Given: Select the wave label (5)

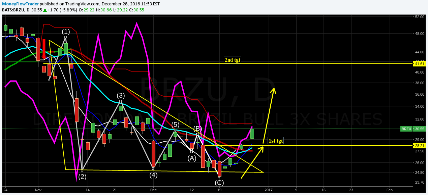Looking at the screenshot, I should [175, 125].
